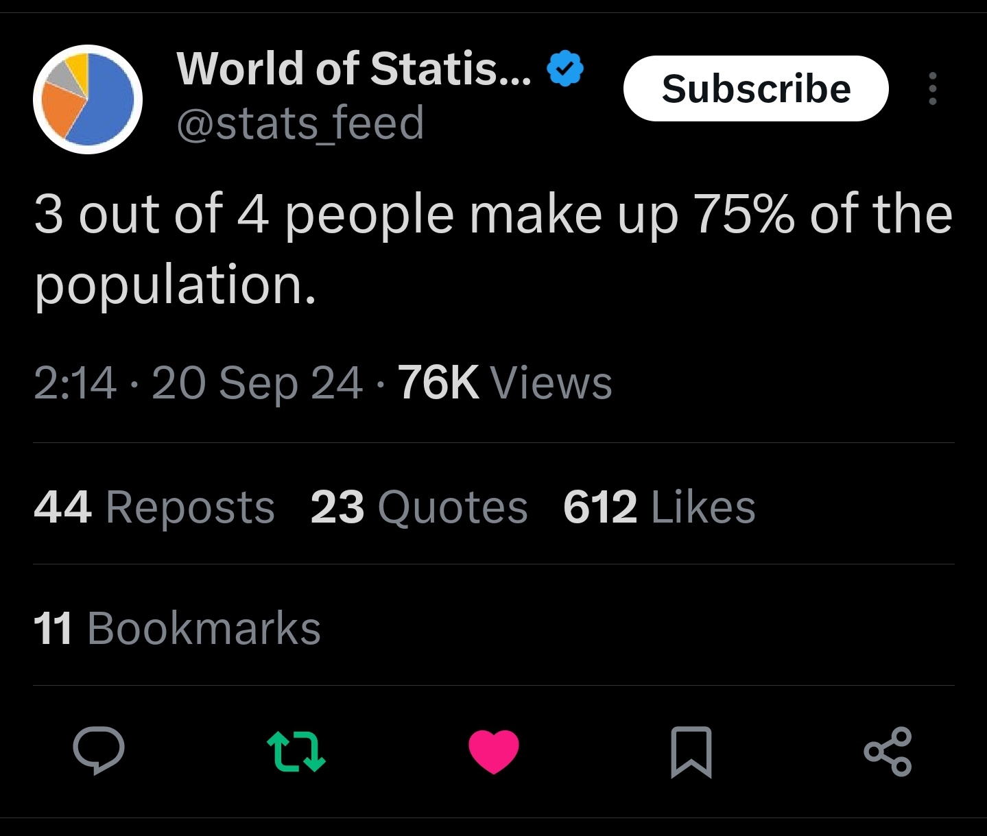Open the World of Statis... display name
This screenshot has width=987, height=836.
(x=353, y=69)
